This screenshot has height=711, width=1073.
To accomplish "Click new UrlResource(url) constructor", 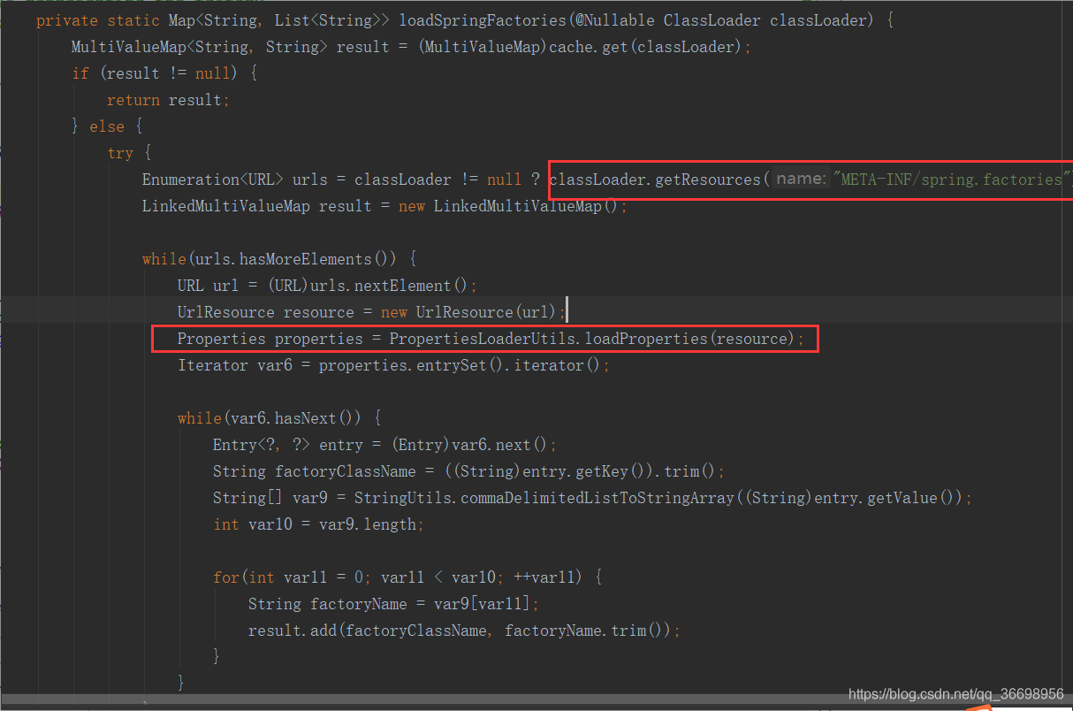I will (469, 312).
